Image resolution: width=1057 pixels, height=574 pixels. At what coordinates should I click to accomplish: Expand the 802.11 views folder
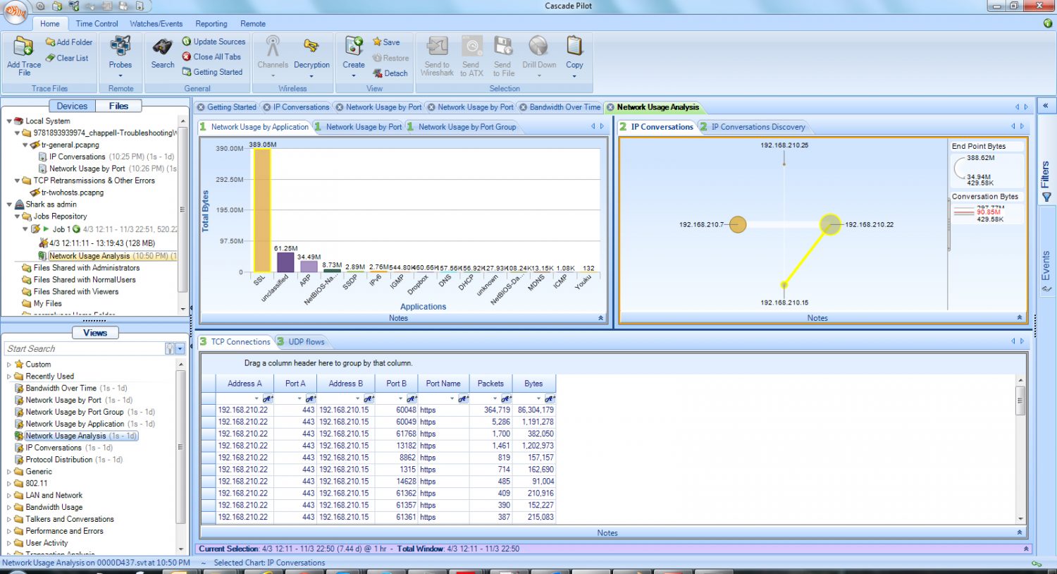coord(9,484)
